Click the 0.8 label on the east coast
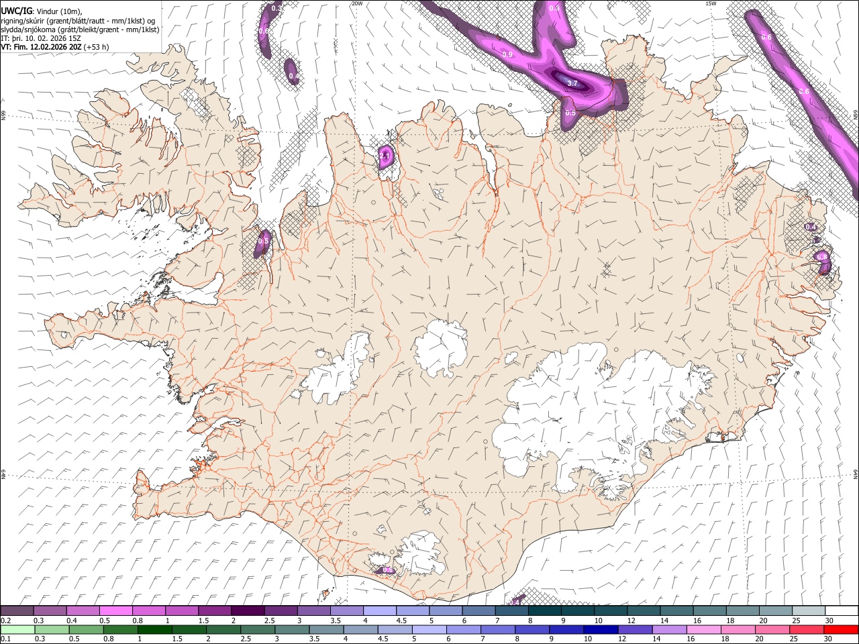 822,256
